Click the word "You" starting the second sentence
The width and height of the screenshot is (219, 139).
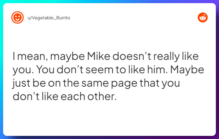[x=45, y=69]
